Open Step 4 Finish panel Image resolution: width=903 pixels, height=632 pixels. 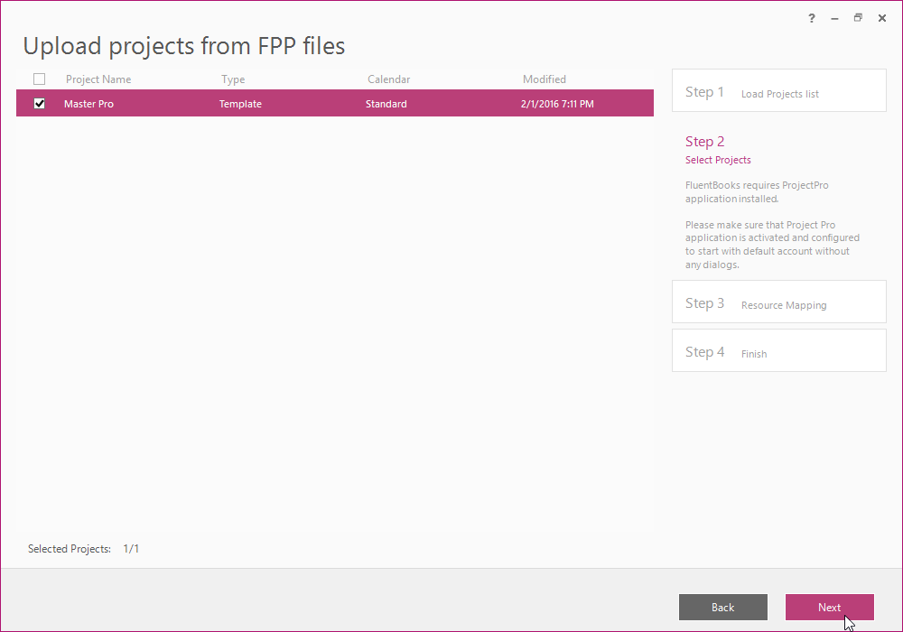[x=778, y=350]
